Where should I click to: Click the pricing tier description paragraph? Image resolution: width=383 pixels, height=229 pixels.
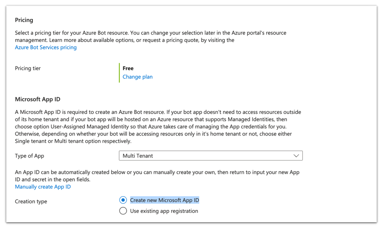150,36
